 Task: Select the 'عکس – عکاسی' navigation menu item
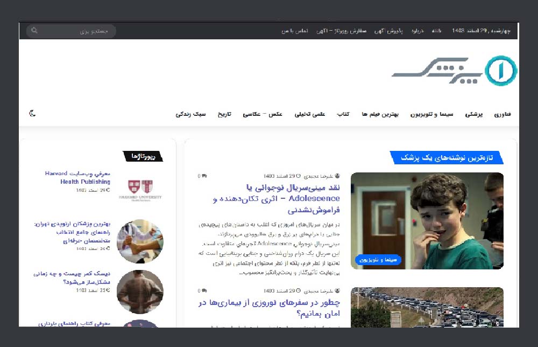[x=263, y=114]
